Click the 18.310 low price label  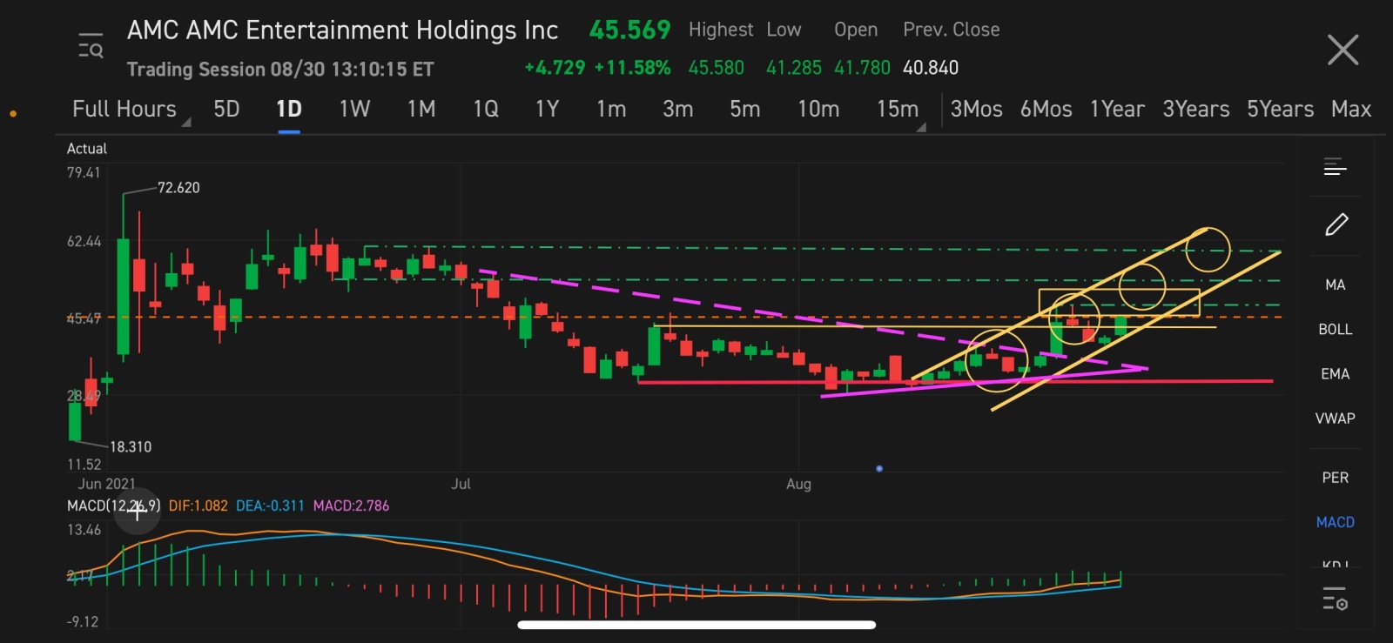[131, 447]
